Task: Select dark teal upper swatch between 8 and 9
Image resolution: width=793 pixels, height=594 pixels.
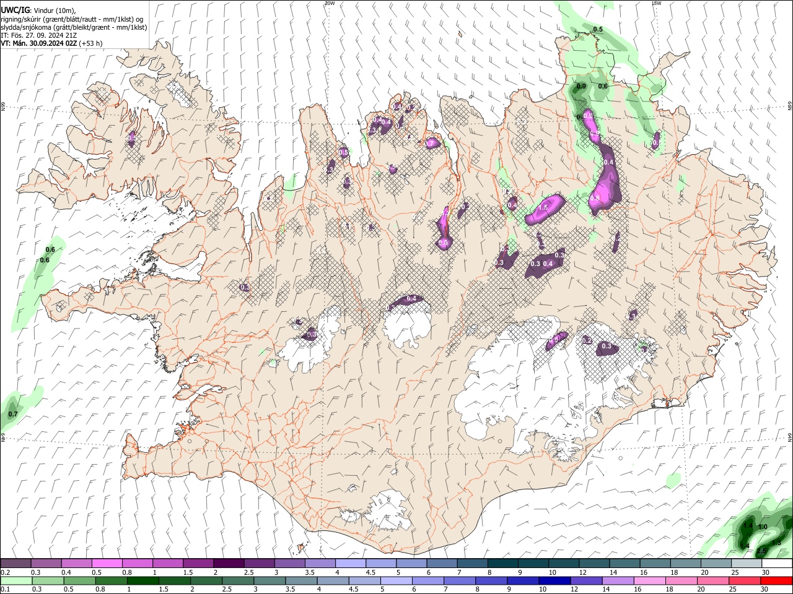Action: coord(502,564)
